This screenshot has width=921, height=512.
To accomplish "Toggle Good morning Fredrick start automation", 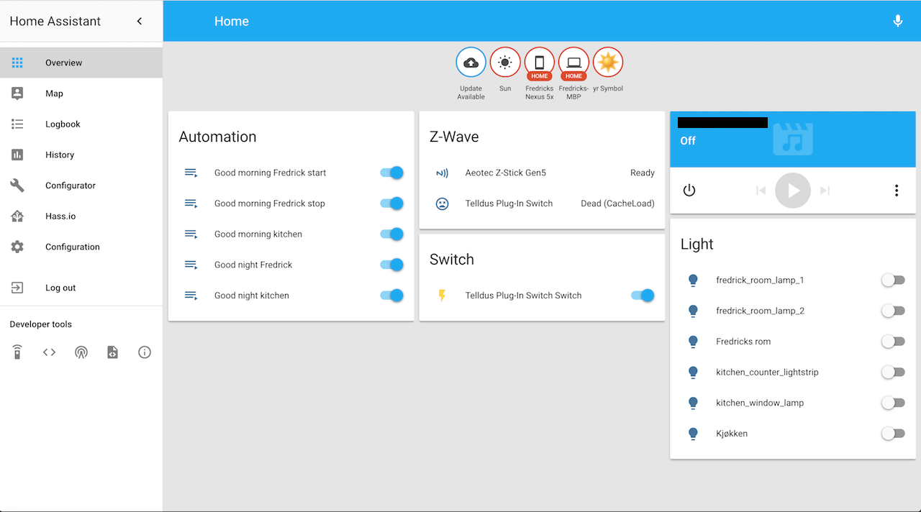I will [x=392, y=173].
